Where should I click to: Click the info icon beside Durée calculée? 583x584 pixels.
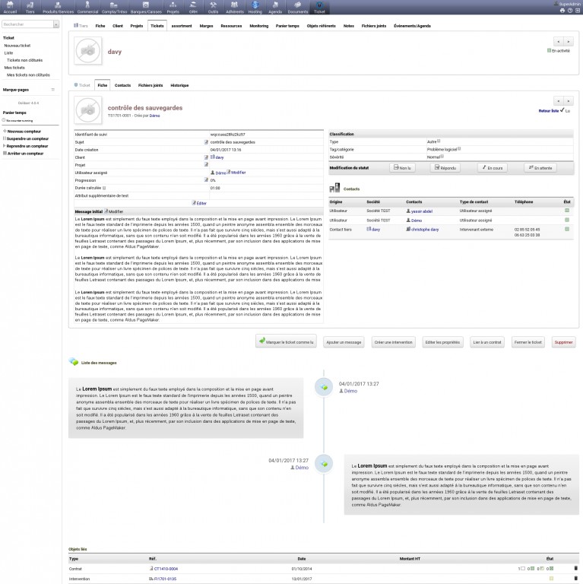(x=104, y=188)
